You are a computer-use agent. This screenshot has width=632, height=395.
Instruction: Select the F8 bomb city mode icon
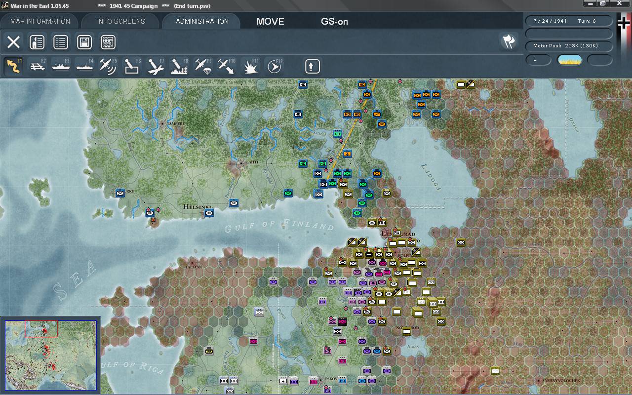180,66
